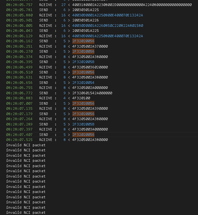Select payload 4F3205002A380000 on the 08:28:06.631 line
Image resolution: width=198 pixels, height=215 pixels.
point(90,77)
